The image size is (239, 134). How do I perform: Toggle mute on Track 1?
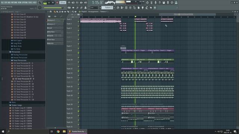(78, 22)
